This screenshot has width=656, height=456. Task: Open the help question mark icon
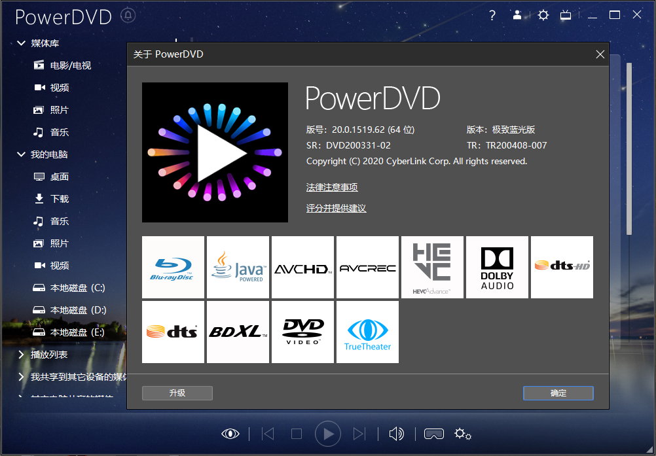[492, 16]
